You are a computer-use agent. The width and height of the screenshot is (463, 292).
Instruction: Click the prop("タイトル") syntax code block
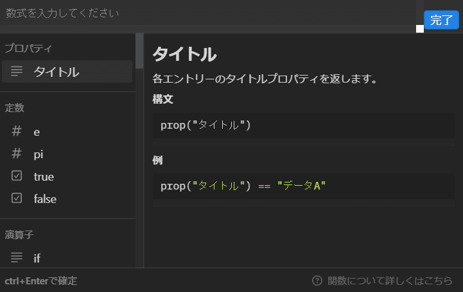click(x=304, y=126)
